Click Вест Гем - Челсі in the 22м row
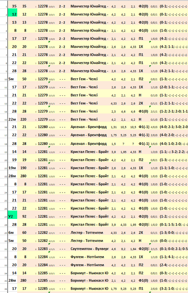 click(x=84, y=119)
